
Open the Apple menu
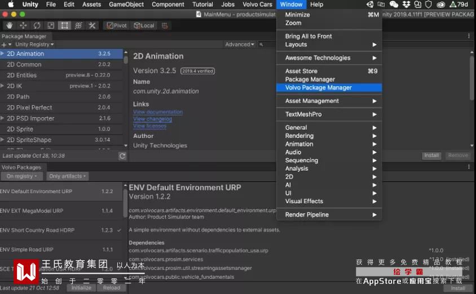click(11, 5)
